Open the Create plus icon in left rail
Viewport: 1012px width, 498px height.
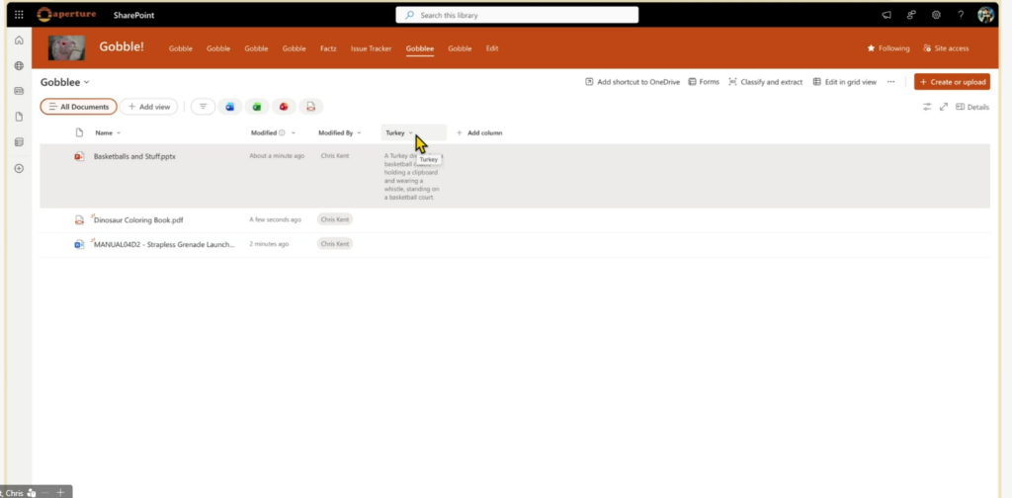(x=19, y=168)
